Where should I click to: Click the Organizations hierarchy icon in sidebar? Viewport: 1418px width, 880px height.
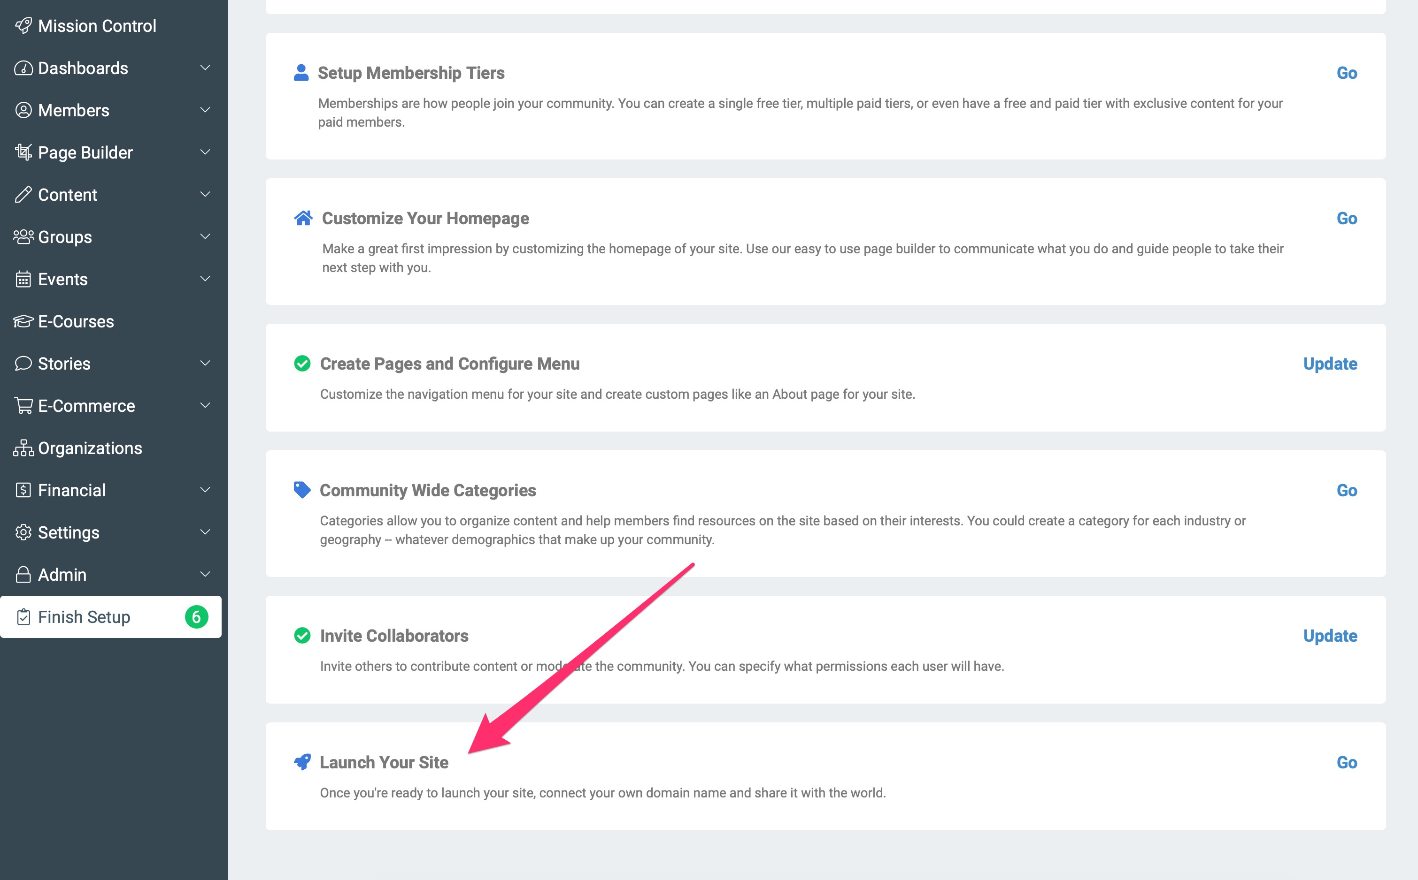(23, 448)
